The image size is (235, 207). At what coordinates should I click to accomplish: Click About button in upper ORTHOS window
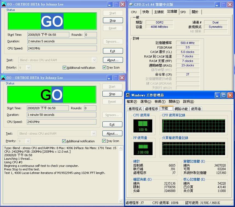click(113, 60)
